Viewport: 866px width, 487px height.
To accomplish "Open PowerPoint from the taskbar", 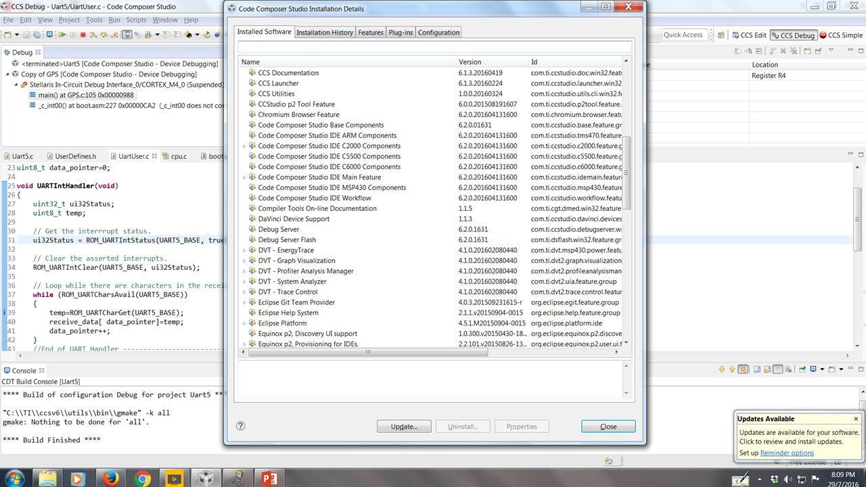I will click(x=269, y=479).
